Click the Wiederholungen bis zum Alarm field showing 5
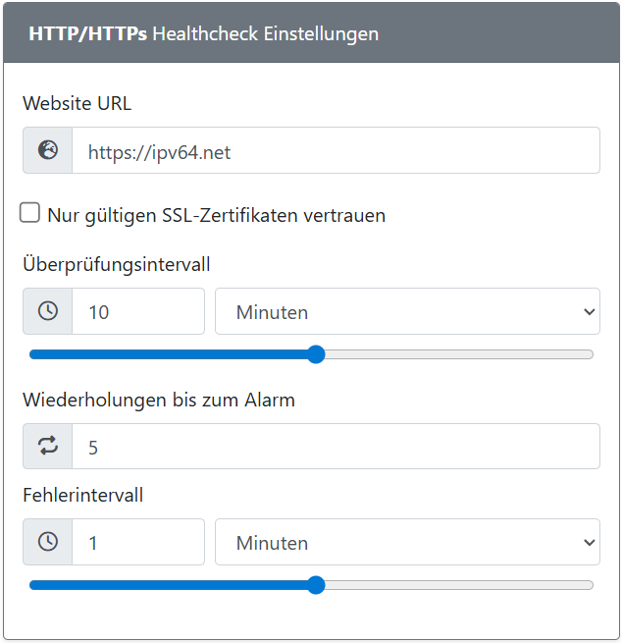The image size is (621, 643). [335, 447]
